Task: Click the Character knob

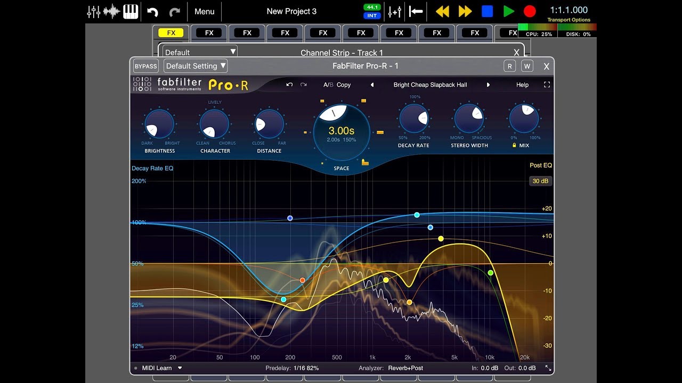Action: (x=214, y=123)
